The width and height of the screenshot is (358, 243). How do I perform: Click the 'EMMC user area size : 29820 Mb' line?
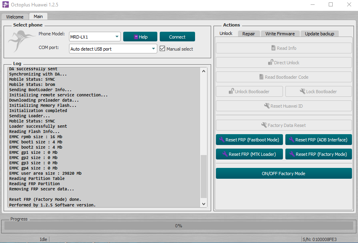click(x=45, y=173)
